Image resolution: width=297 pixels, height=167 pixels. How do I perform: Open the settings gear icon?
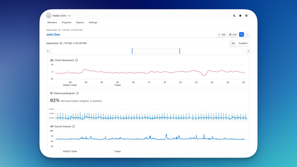246,16
